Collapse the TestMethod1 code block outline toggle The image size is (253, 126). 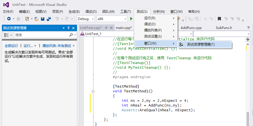pos(93,91)
